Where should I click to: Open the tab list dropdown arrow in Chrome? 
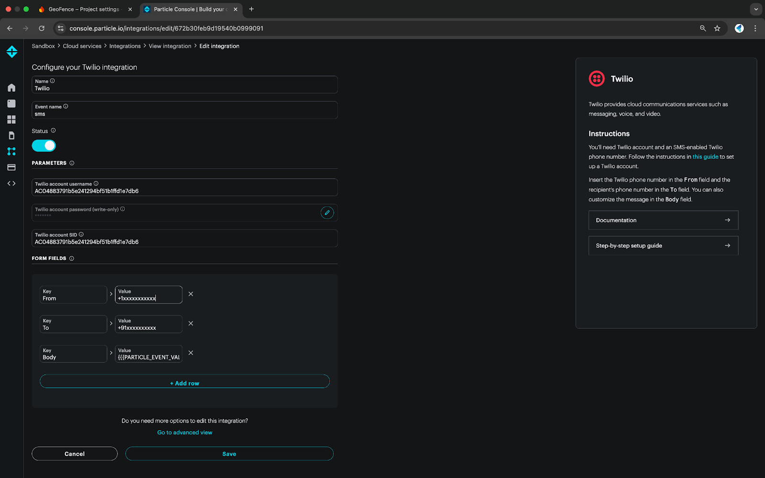pos(755,9)
